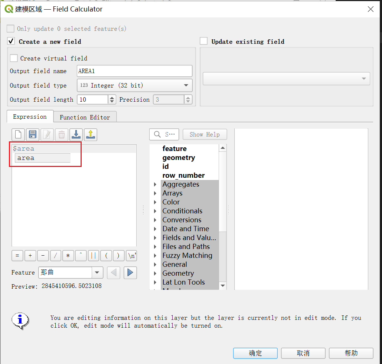Click the blue information bubble icon
382x364 pixels.
pyautogui.click(x=20, y=321)
